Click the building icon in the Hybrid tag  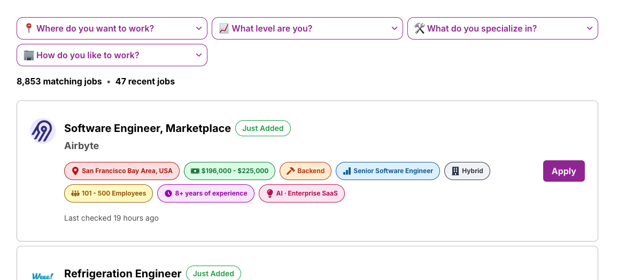(455, 171)
